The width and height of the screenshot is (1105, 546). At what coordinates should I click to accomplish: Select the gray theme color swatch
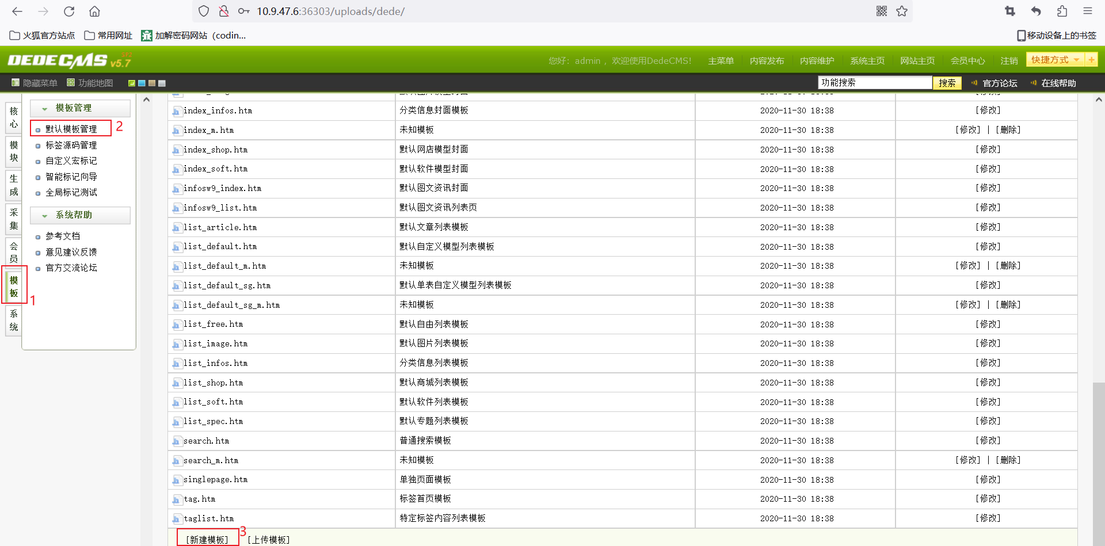pyautogui.click(x=162, y=83)
